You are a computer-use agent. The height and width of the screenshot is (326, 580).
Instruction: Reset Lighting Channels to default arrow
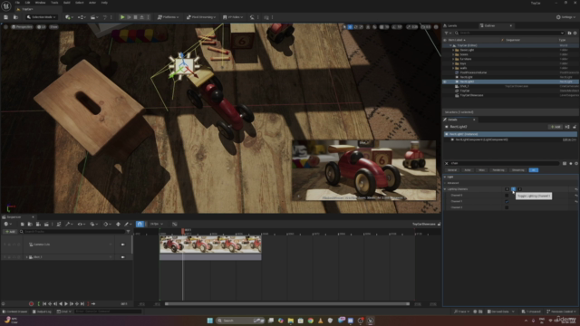pos(576,189)
